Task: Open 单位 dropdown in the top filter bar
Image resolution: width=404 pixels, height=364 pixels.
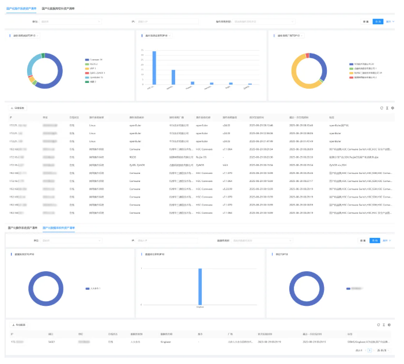Action: click(70, 21)
